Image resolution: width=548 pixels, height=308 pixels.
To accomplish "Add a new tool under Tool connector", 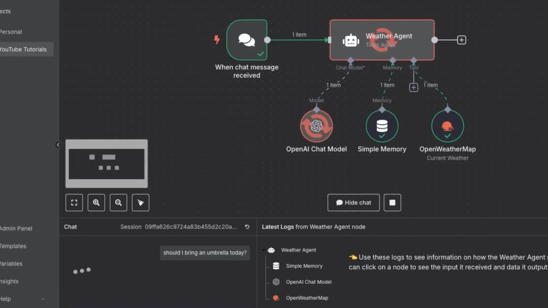I will 414,87.
